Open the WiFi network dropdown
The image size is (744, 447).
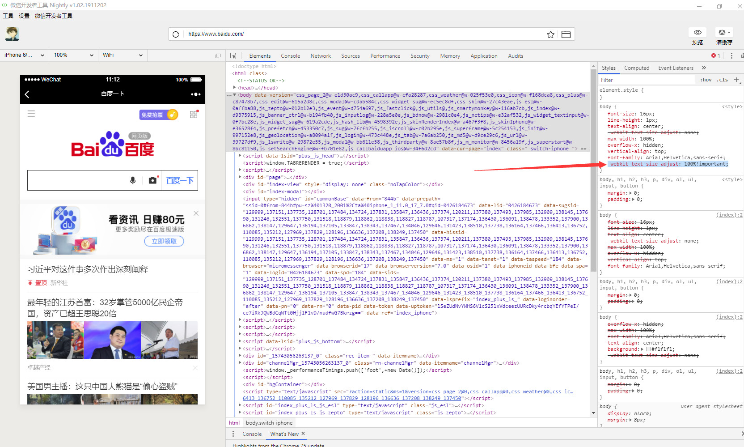pyautogui.click(x=123, y=55)
